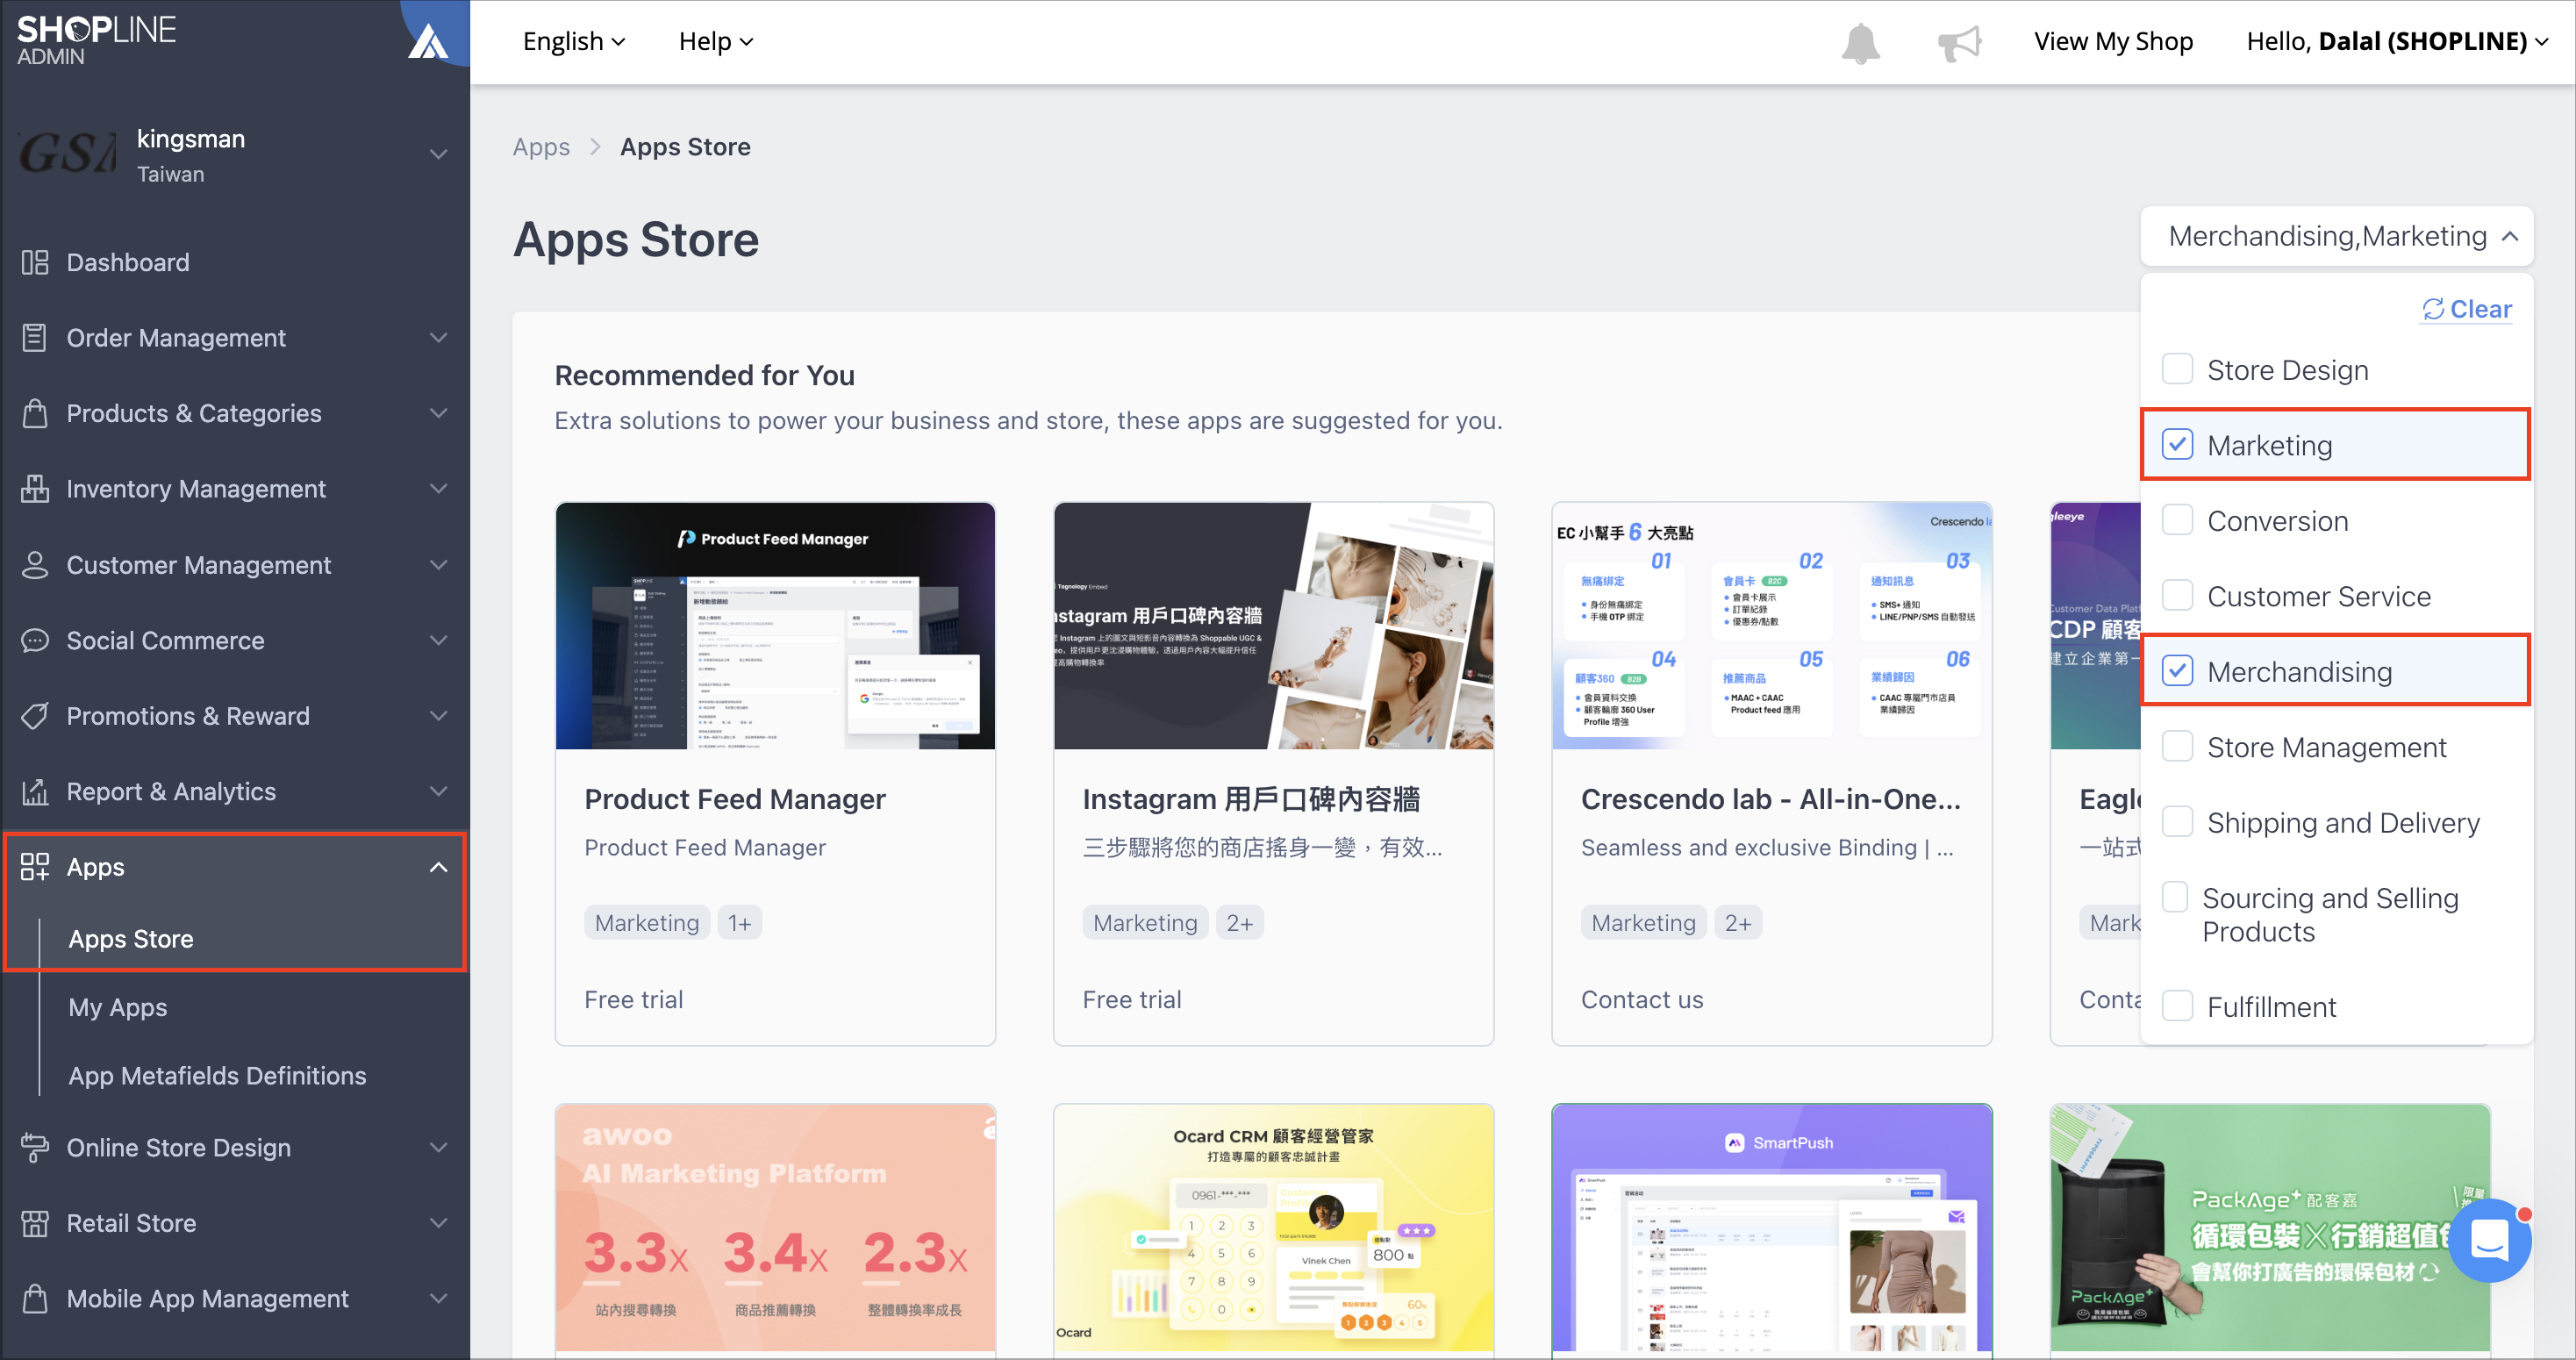
Task: Open the announcements megaphone icon
Action: click(x=1958, y=42)
